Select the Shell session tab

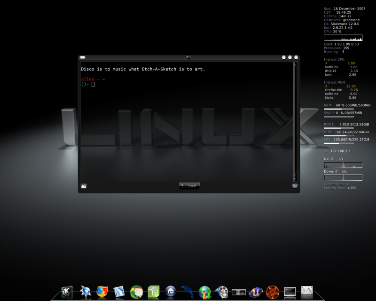coord(189,186)
